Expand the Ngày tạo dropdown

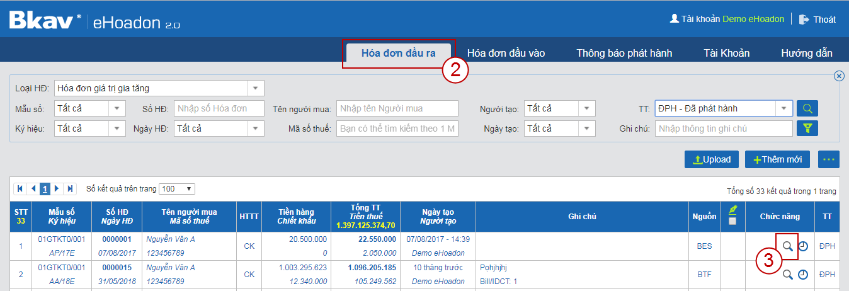click(x=586, y=128)
